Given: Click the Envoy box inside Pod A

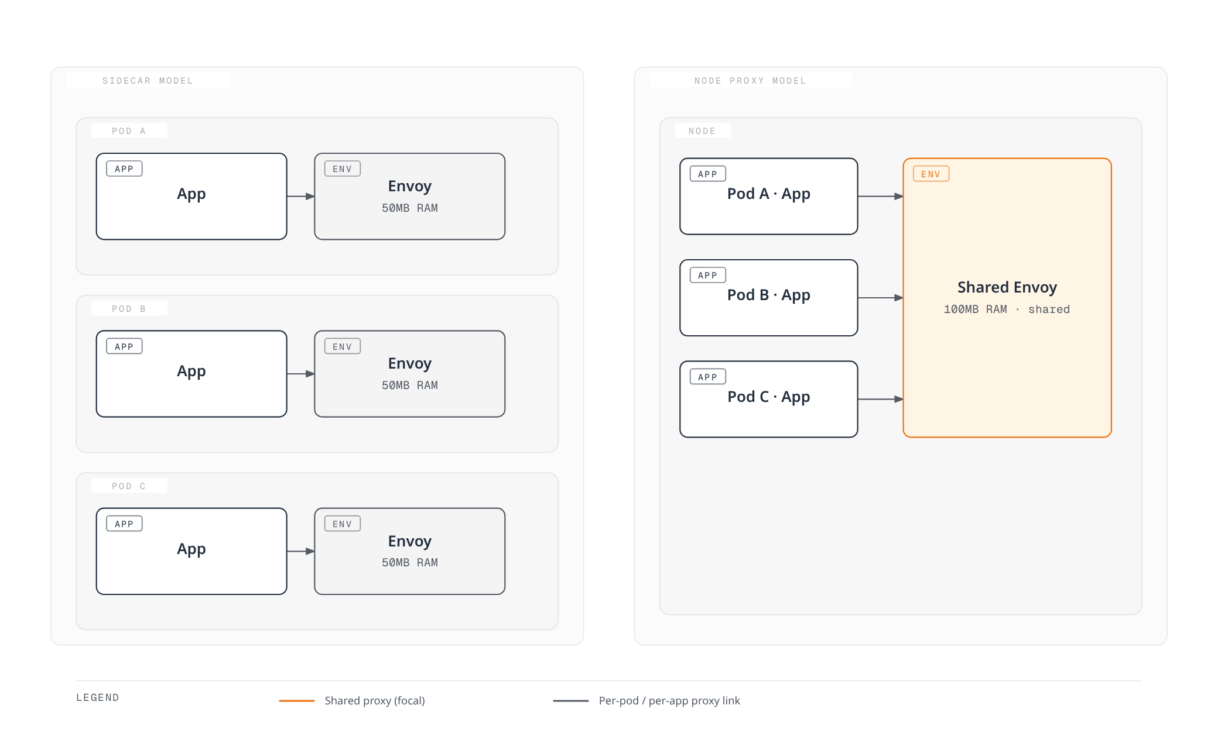Looking at the screenshot, I should pos(410,197).
